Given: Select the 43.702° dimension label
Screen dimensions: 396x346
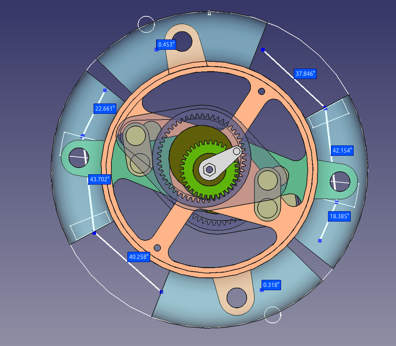Looking at the screenshot, I should click(100, 179).
